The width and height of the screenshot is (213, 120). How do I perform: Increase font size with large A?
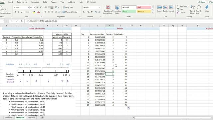37,7
